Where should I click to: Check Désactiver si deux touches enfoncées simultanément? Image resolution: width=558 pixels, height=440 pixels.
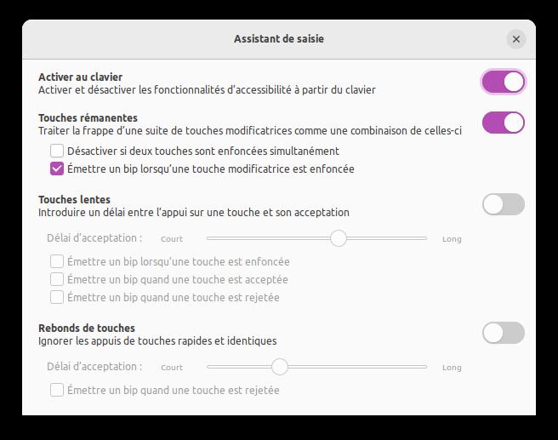(x=57, y=151)
